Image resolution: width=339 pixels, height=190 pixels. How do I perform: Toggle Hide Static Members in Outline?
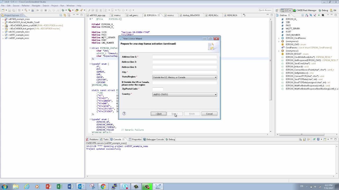[315, 15]
